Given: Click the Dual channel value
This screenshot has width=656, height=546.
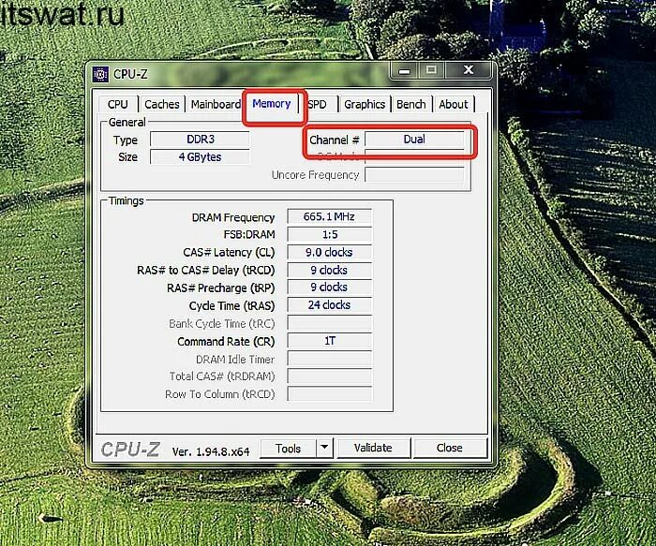Looking at the screenshot, I should [x=414, y=140].
